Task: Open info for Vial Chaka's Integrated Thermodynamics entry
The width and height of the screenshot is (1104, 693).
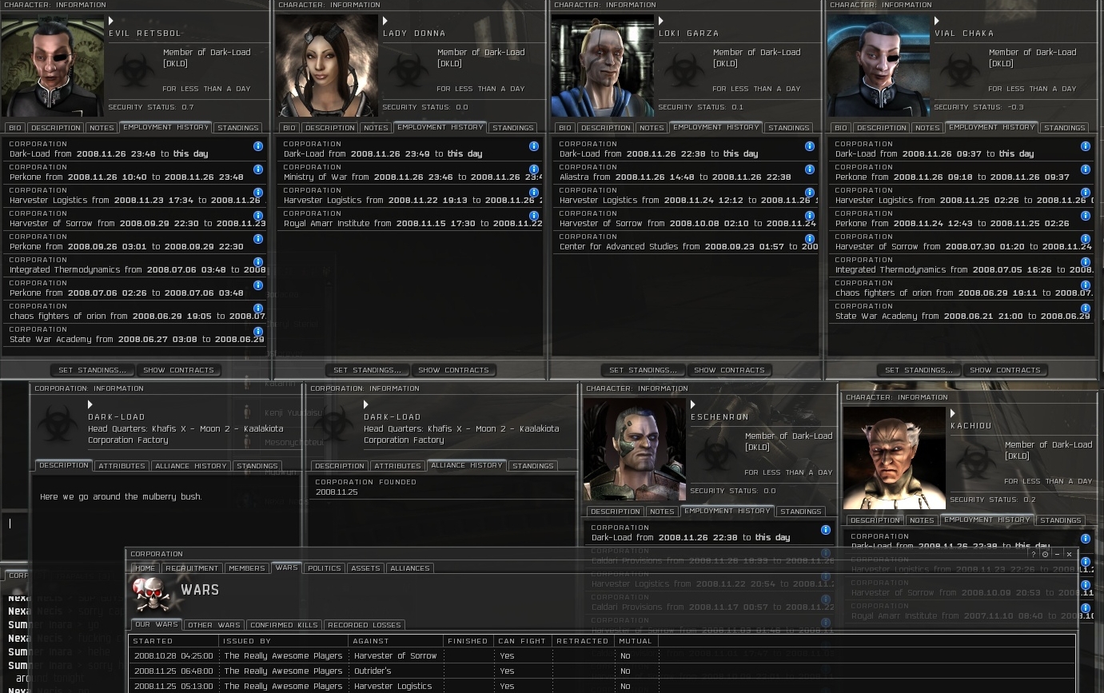Action: tap(1086, 262)
